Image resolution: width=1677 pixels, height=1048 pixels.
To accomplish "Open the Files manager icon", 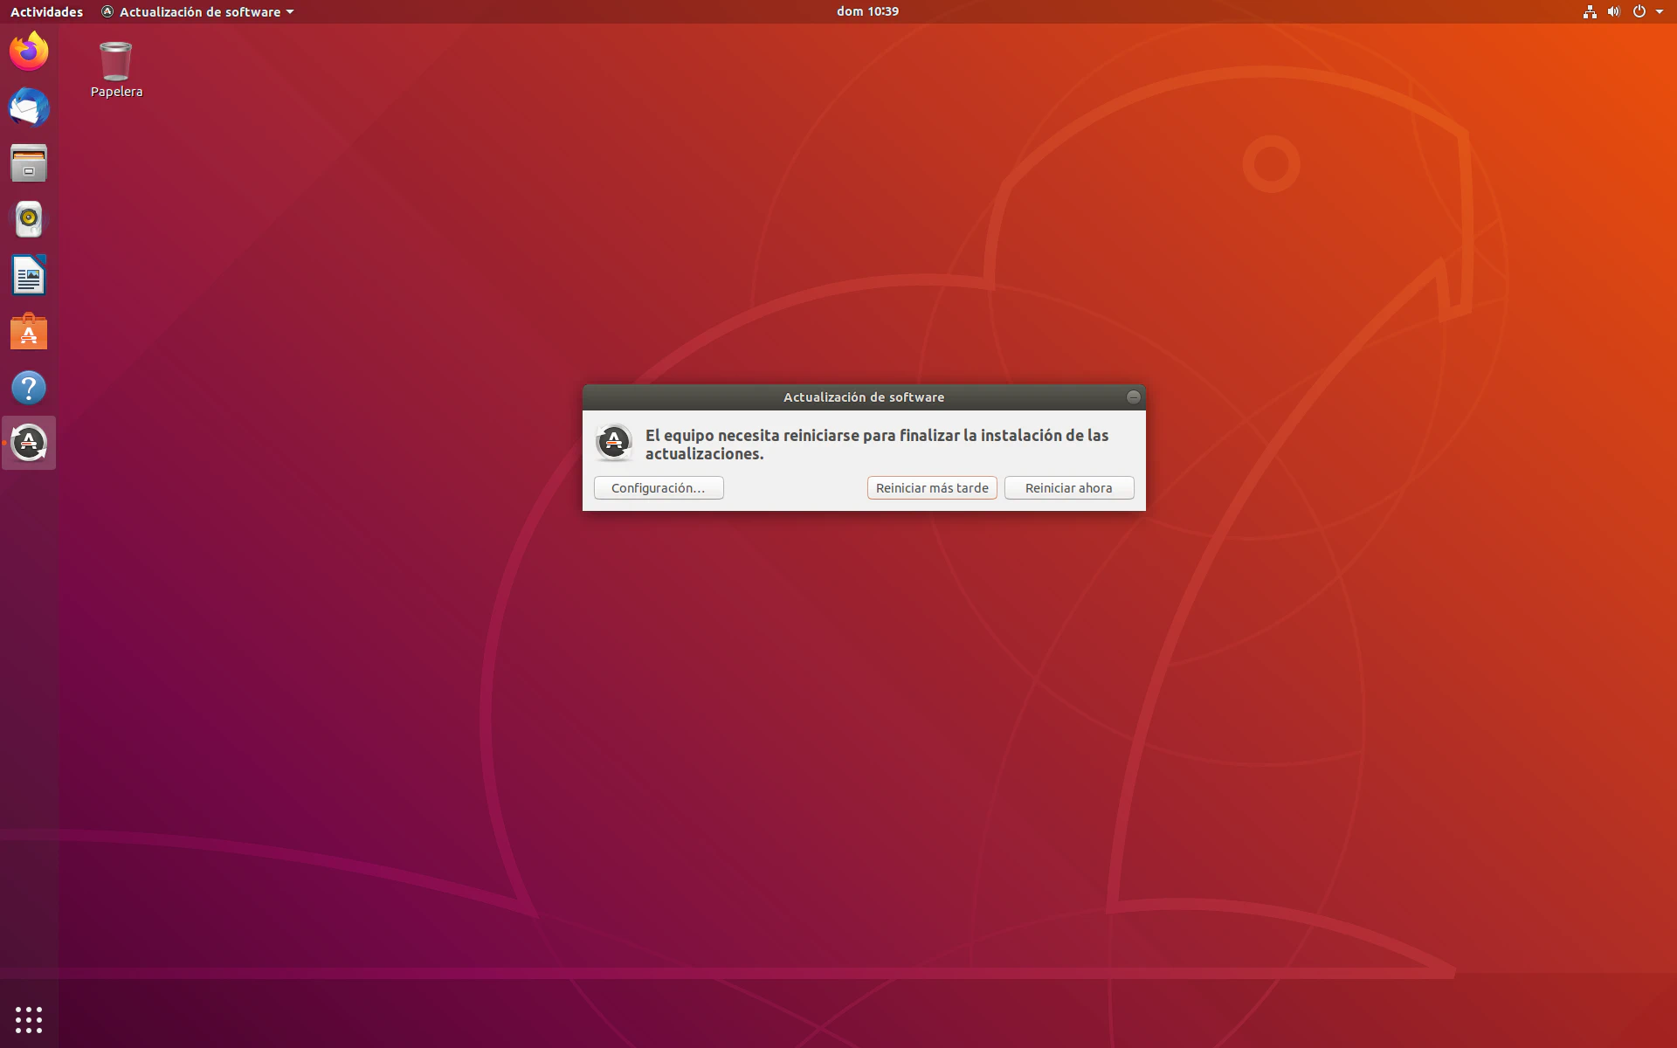I will 29,163.
